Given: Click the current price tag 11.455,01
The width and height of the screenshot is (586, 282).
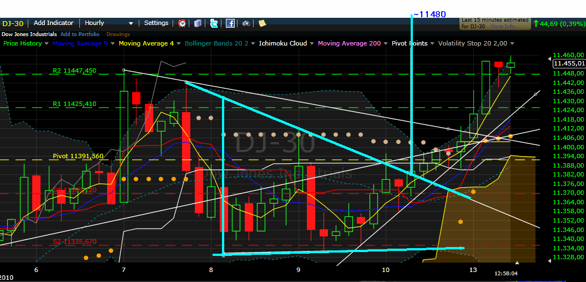Looking at the screenshot, I should pos(569,64).
